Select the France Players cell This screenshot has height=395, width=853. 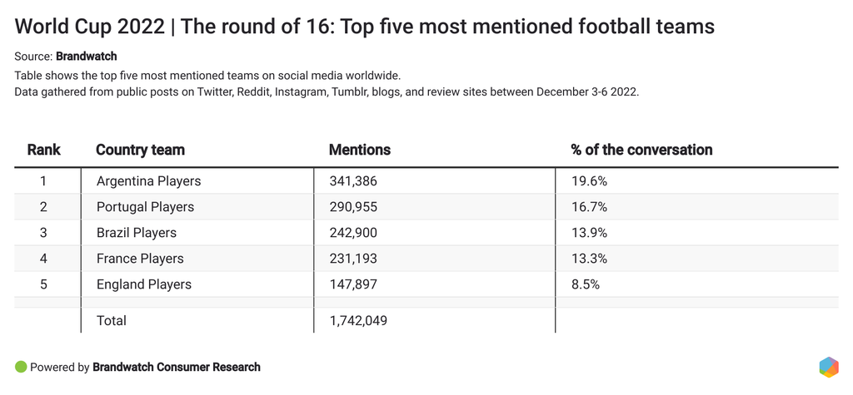(140, 259)
